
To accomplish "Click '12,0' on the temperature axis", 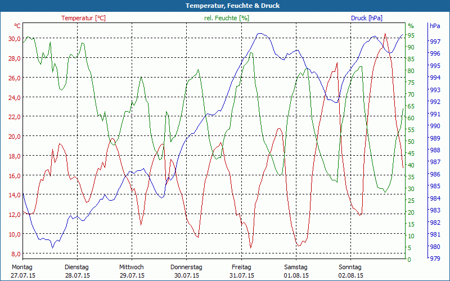I will click(14, 215).
